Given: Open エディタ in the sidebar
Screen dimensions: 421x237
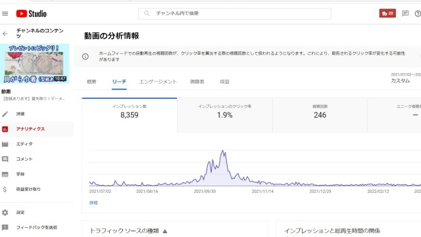Looking at the screenshot, I should [x=24, y=144].
